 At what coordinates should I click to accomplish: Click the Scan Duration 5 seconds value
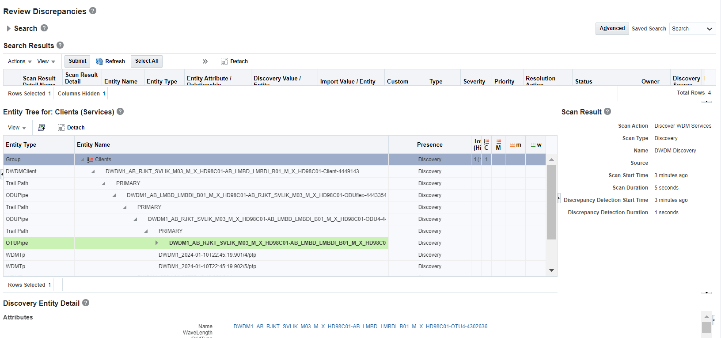coord(666,188)
